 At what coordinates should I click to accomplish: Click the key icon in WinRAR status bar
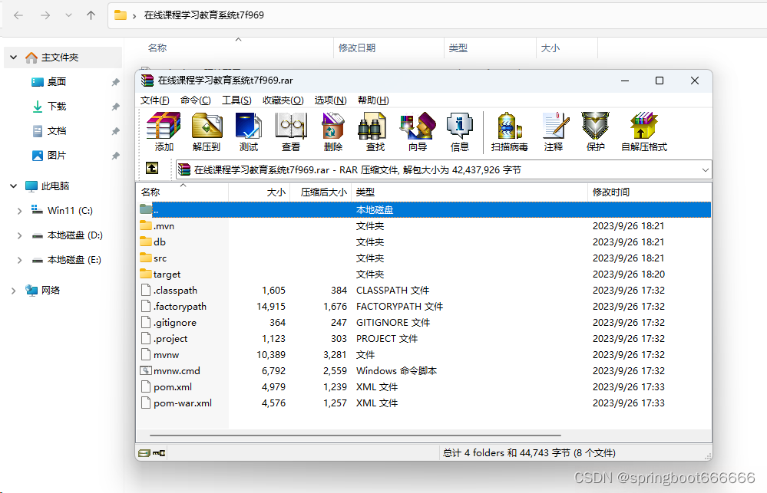point(159,453)
